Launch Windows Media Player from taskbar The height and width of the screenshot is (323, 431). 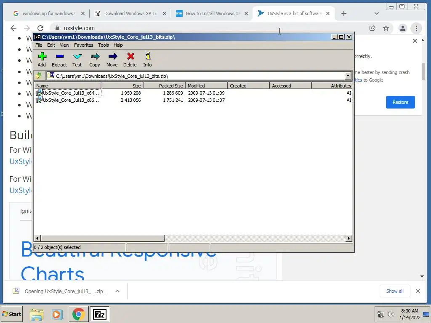coord(57,315)
